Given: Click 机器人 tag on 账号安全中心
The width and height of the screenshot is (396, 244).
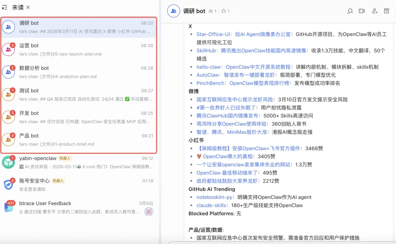Looking at the screenshot, I should (58, 181).
